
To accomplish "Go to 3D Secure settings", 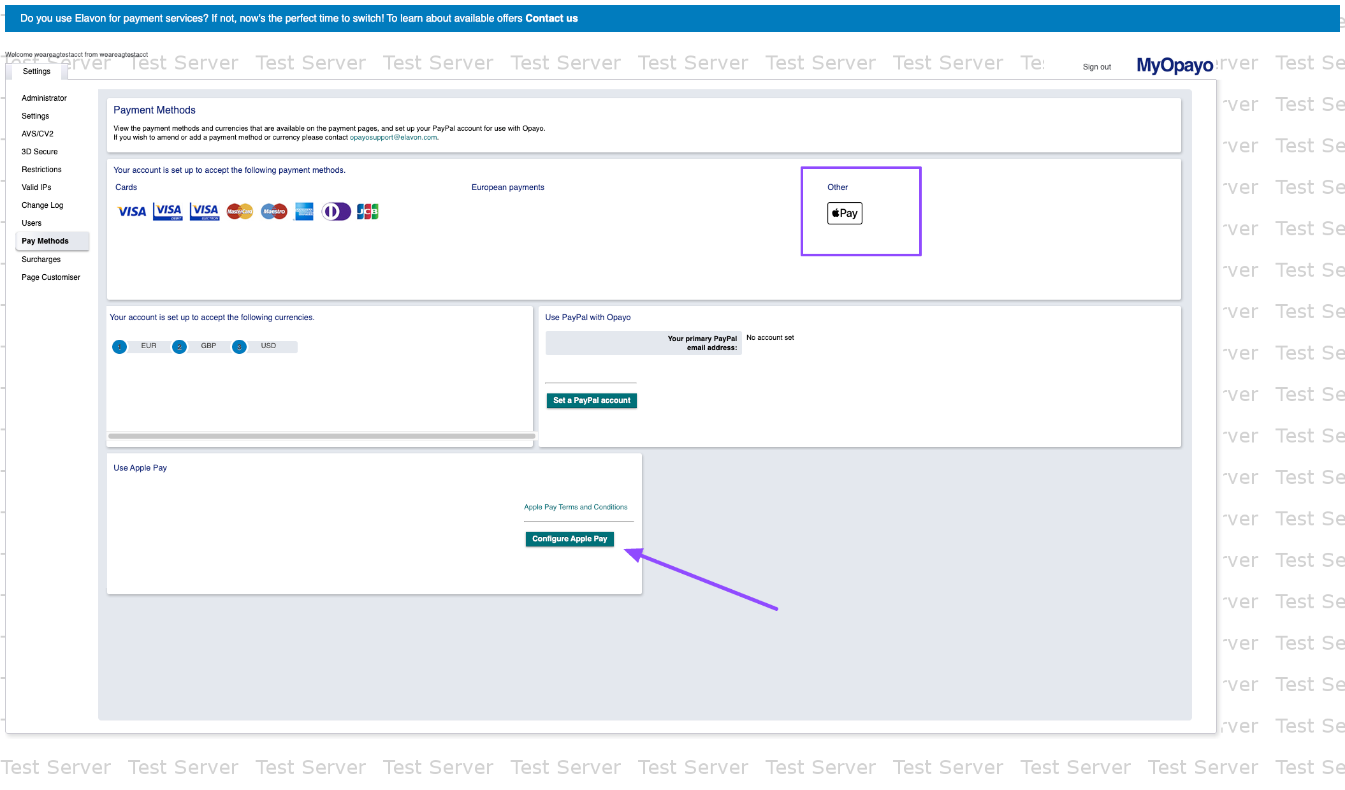I will point(40,152).
